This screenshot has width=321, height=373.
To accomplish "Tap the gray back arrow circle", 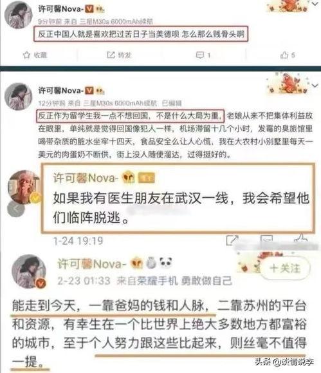I will 16,209.
